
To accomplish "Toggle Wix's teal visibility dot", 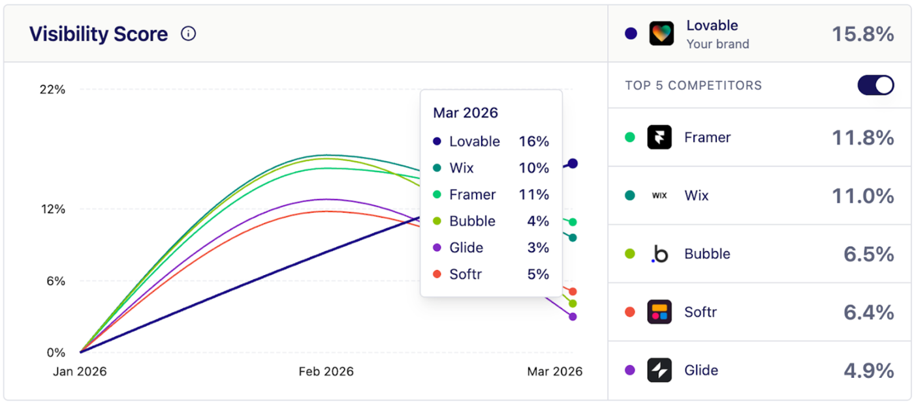I will click(x=629, y=195).
